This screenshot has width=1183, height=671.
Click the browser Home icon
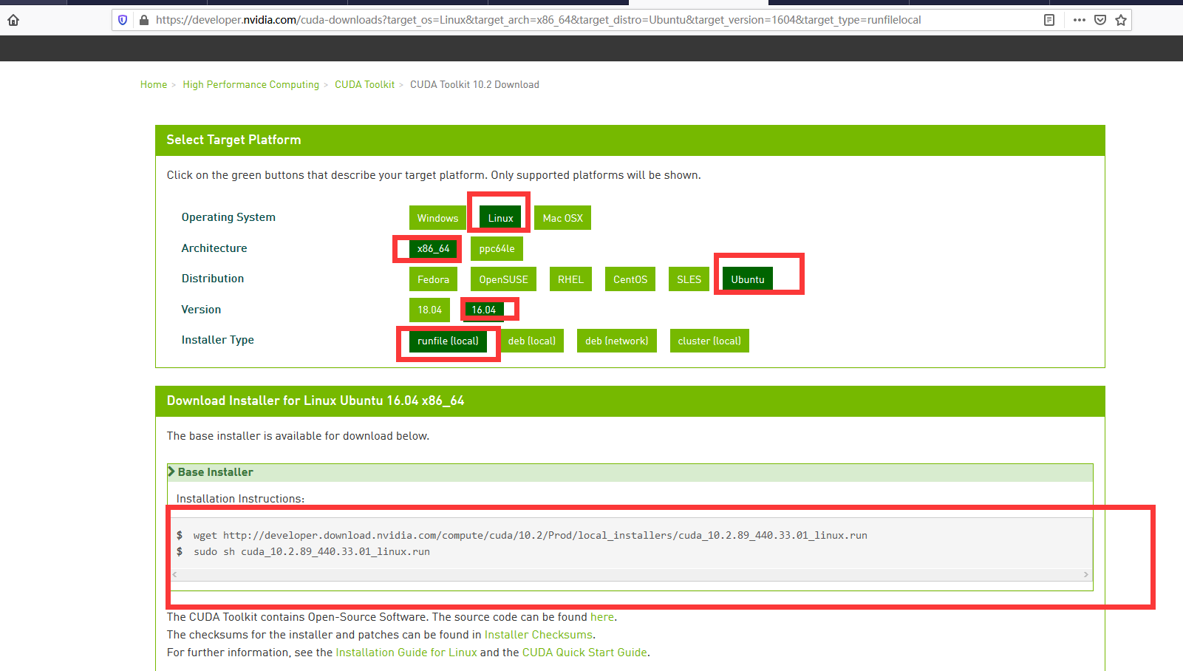point(13,20)
